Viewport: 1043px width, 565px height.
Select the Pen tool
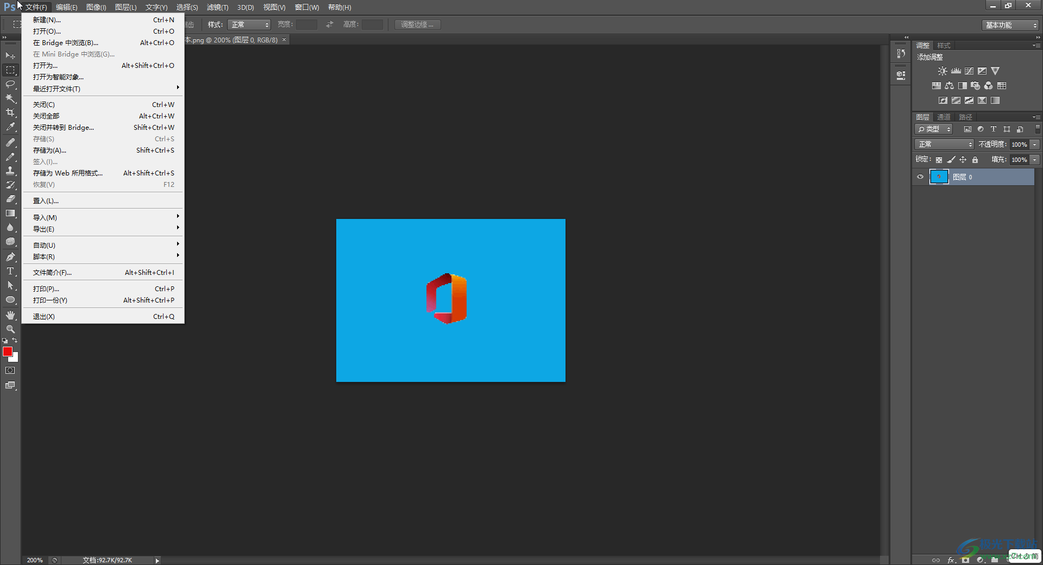10,257
